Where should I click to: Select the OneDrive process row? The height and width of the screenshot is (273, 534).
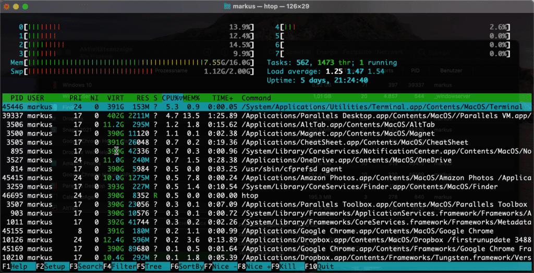coord(266,160)
